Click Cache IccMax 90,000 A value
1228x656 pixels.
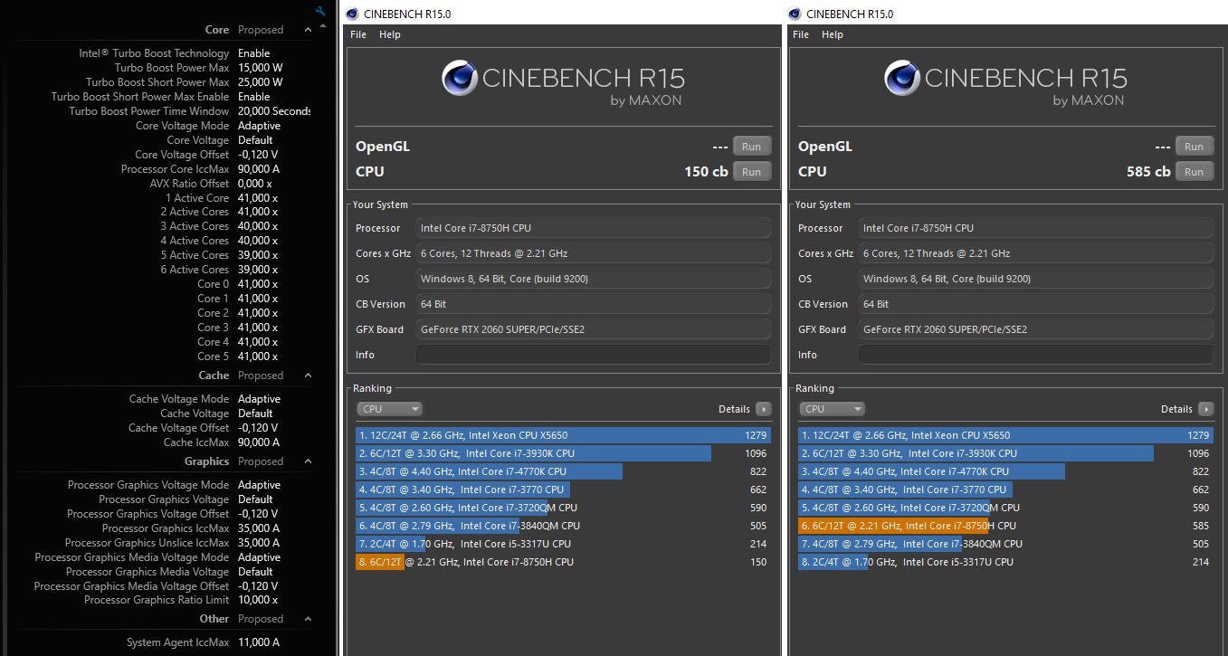pyautogui.click(x=259, y=442)
